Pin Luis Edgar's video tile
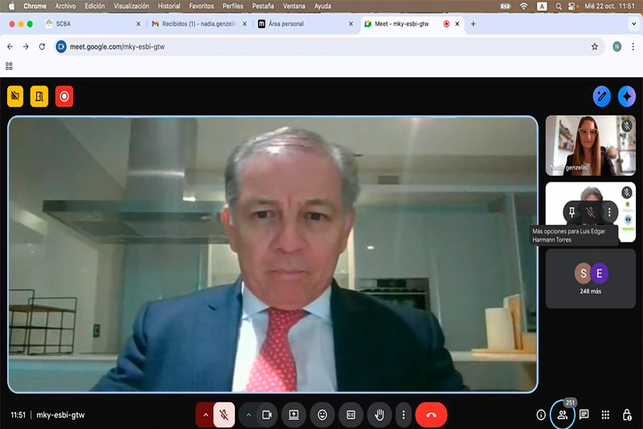Screen dimensions: 643x429 click(573, 212)
